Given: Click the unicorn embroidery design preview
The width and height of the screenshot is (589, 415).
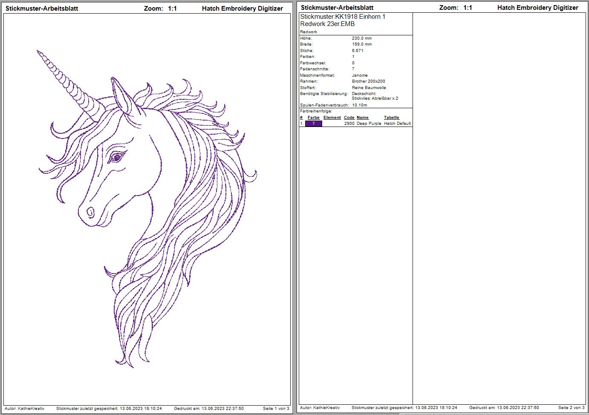Looking at the screenshot, I should coord(147,209).
